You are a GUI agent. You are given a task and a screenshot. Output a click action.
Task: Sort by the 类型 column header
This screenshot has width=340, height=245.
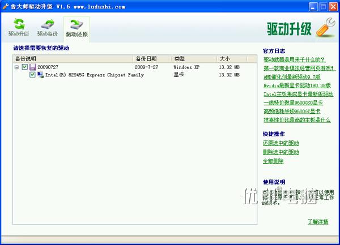[x=194, y=59]
